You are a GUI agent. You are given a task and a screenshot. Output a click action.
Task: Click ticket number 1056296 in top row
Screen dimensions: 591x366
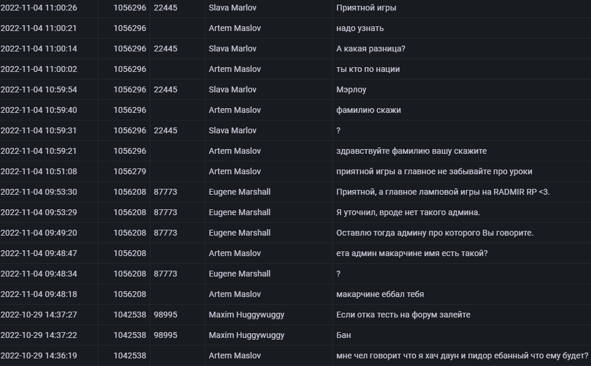130,8
